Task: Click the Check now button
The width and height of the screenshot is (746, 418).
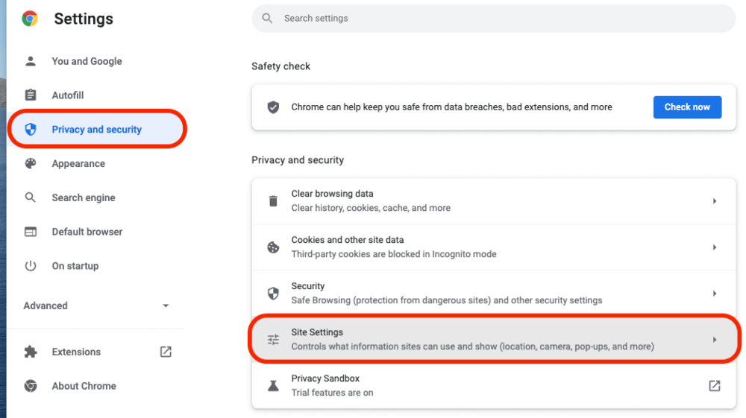Action: (687, 107)
